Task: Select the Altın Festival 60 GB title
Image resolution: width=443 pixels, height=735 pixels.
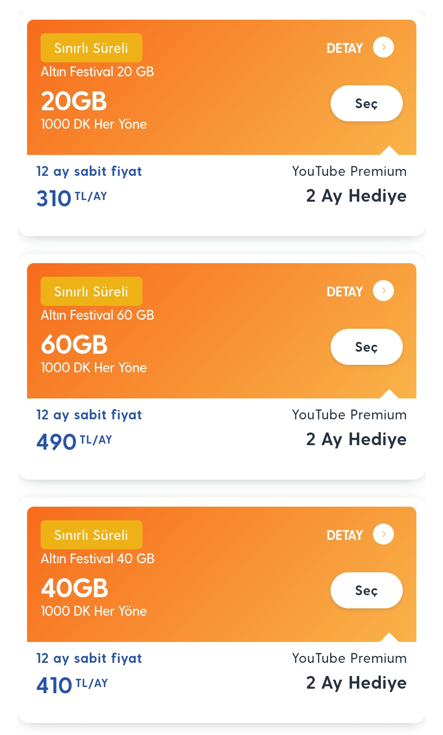Action: click(x=97, y=315)
